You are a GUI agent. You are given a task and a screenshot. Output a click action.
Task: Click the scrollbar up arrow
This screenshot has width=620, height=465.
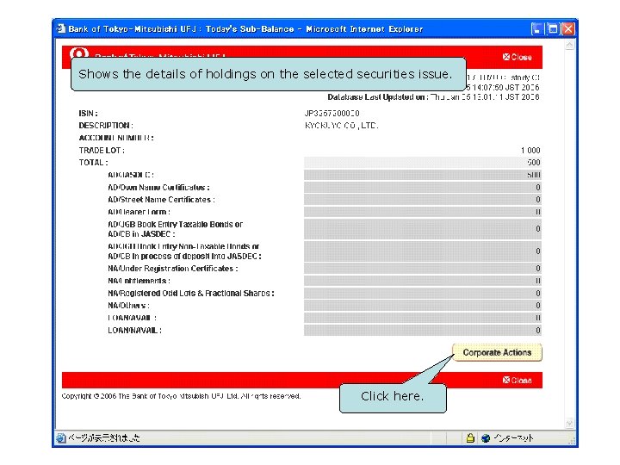pos(569,45)
